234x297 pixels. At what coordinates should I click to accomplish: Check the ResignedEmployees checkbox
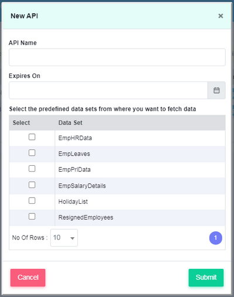click(x=32, y=216)
